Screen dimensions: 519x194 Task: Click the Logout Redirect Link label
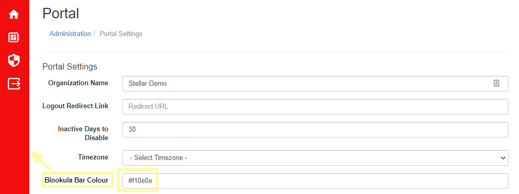coord(75,106)
